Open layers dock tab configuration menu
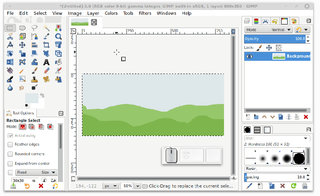This screenshot has width=320, height=196. (309, 21)
